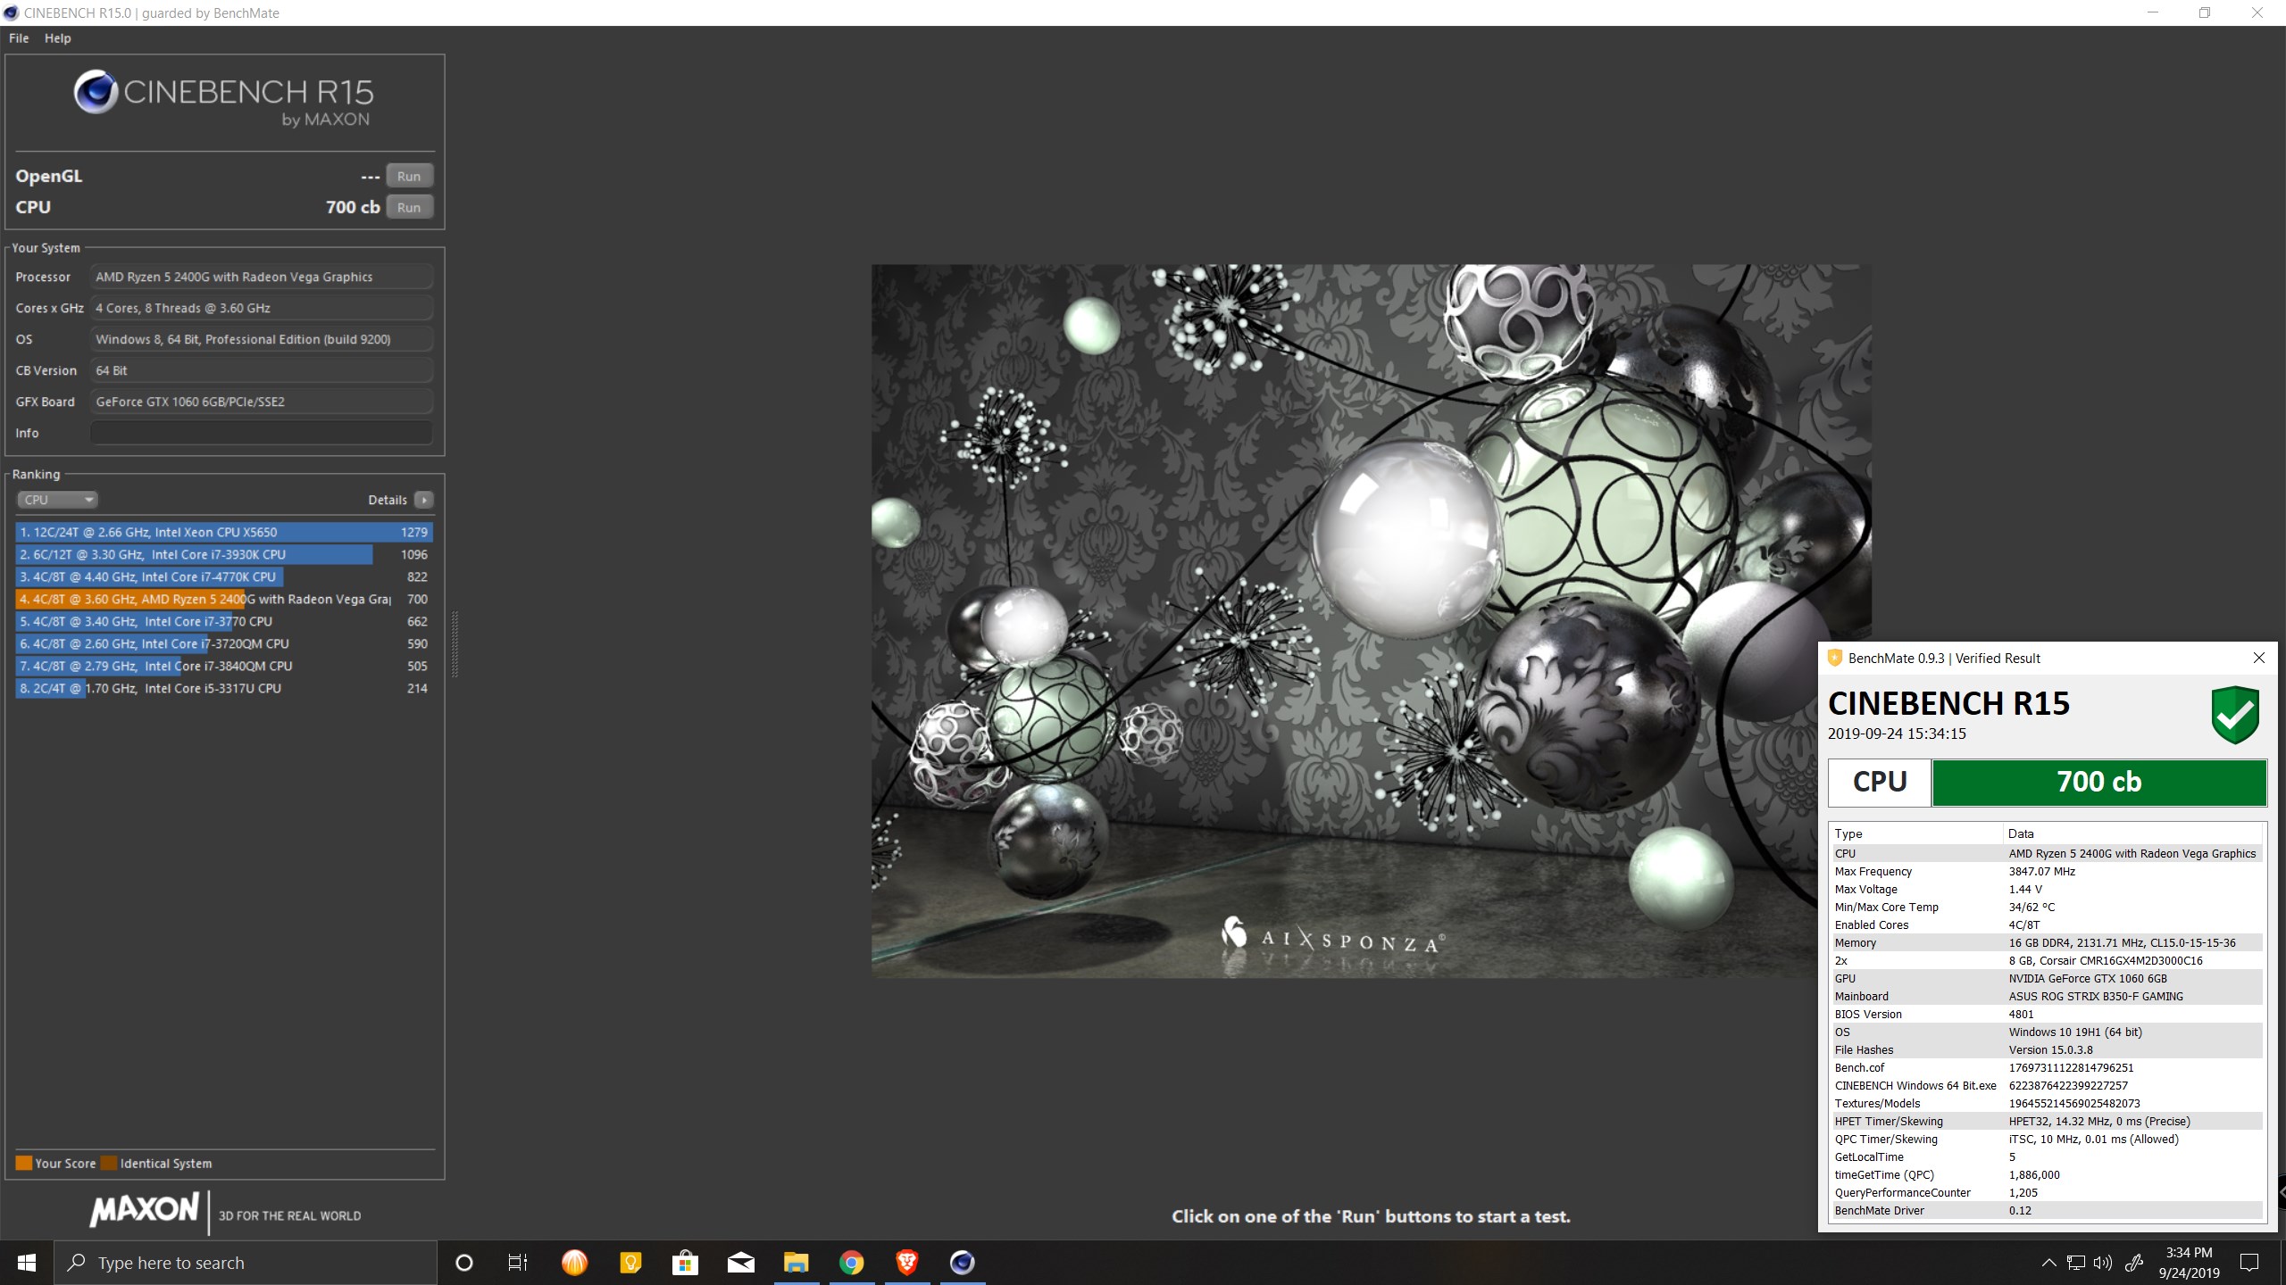Run the OpenGL benchmark test
This screenshot has width=2286, height=1285.
coord(409,176)
